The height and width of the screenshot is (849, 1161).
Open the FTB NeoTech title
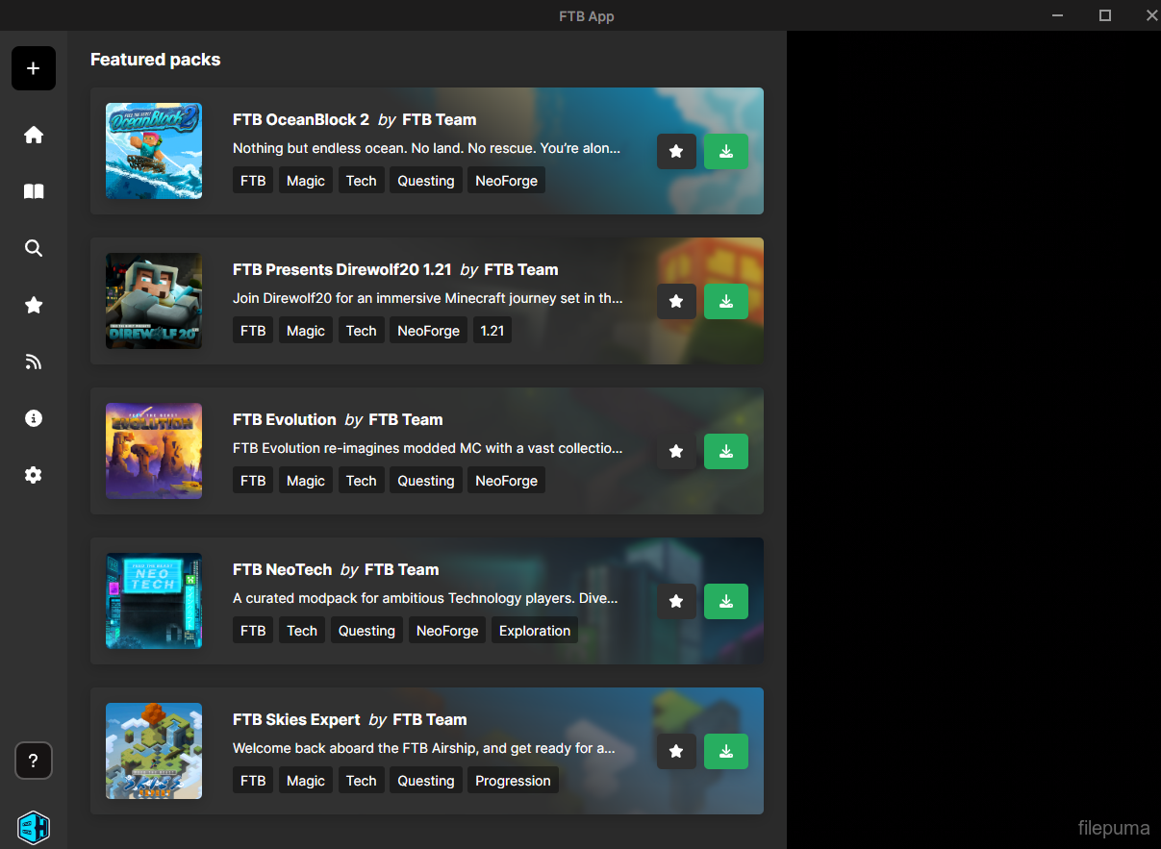click(283, 569)
